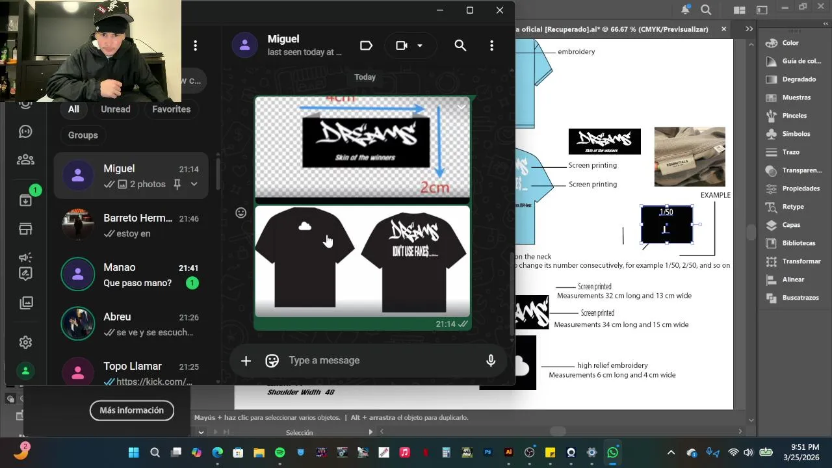Open Illustrator Pinceles panel
Image resolution: width=832 pixels, height=468 pixels.
787,116
